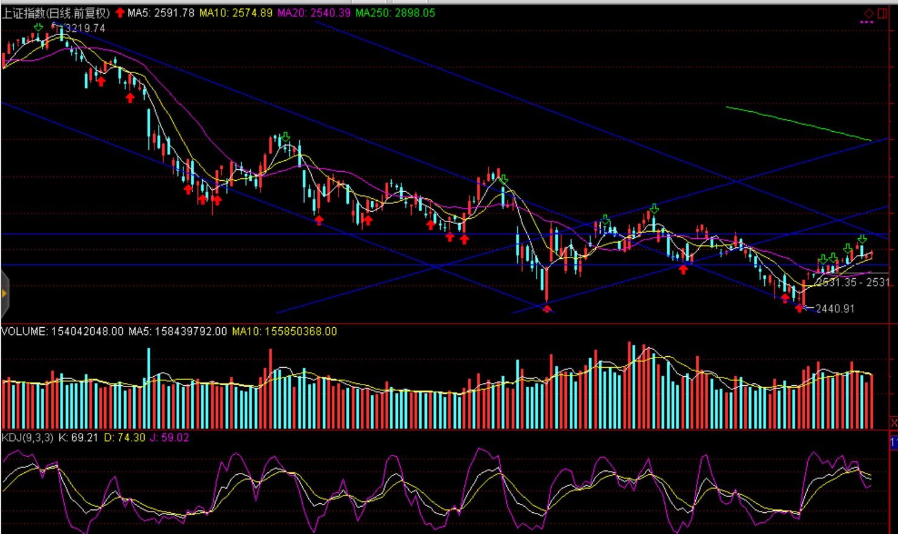
Task: Click the magenta dashed line icon
Action: coord(867,22)
